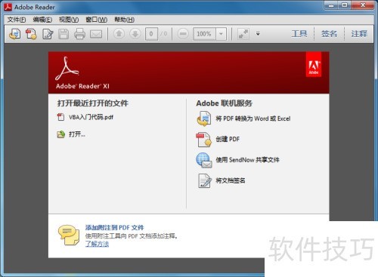Open the 工具 pane

coord(299,33)
